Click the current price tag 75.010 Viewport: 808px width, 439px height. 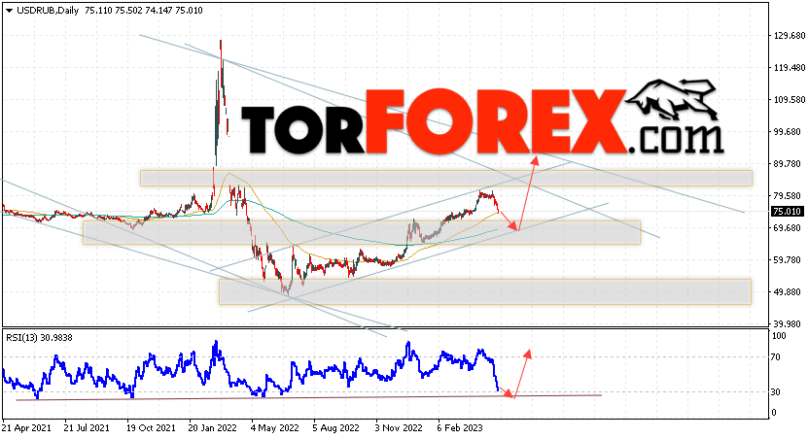click(787, 212)
